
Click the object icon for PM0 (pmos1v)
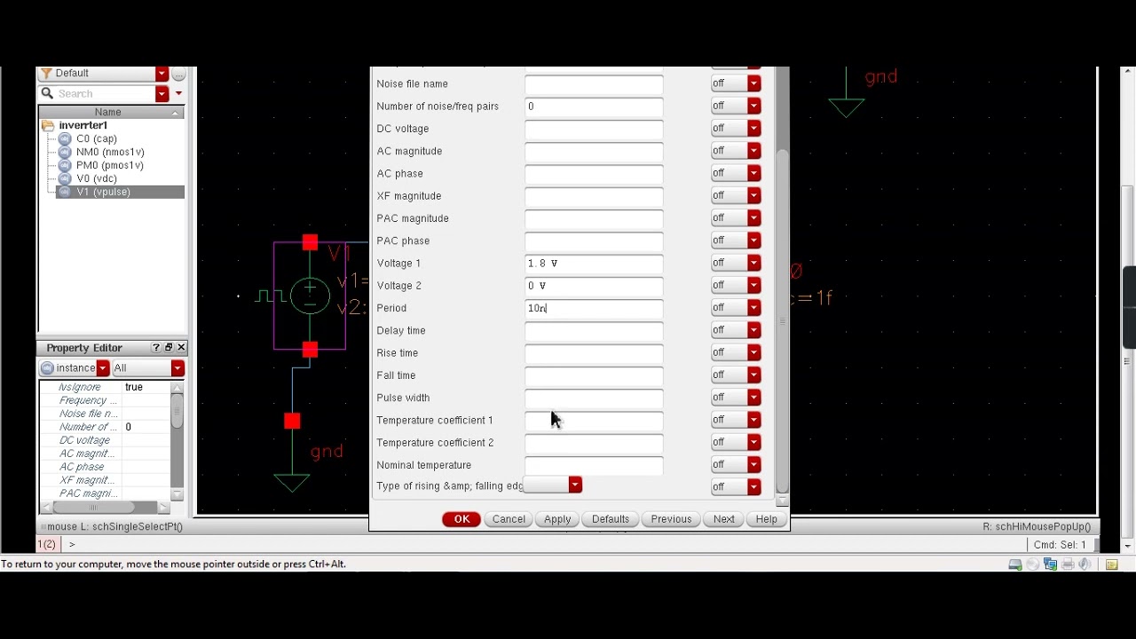tap(65, 165)
